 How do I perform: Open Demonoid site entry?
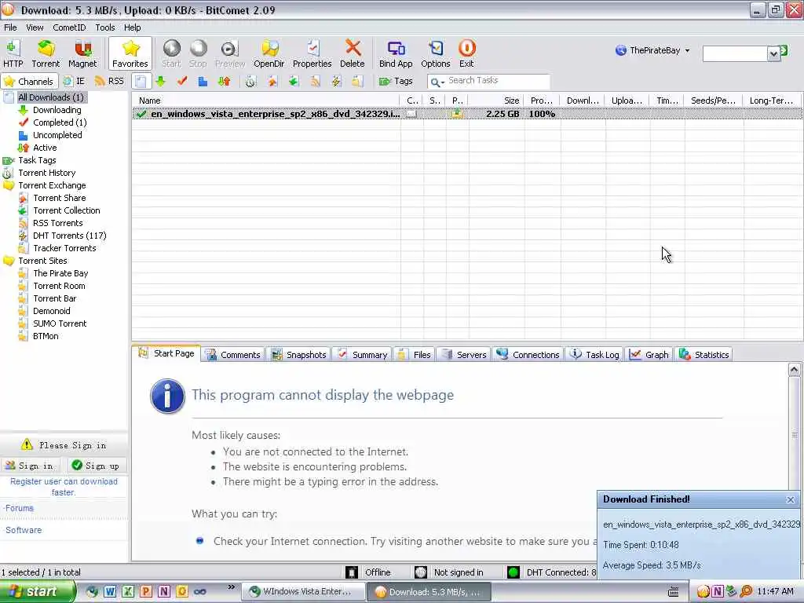(51, 311)
